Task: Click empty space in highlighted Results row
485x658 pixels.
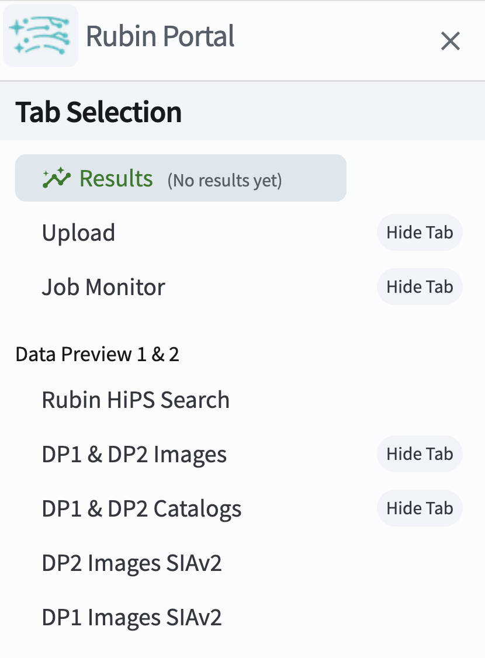Action: click(x=314, y=178)
